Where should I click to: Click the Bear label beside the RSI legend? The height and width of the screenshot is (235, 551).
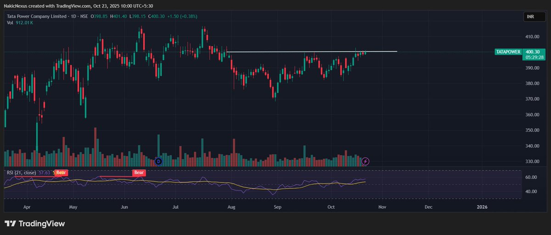pyautogui.click(x=62, y=173)
